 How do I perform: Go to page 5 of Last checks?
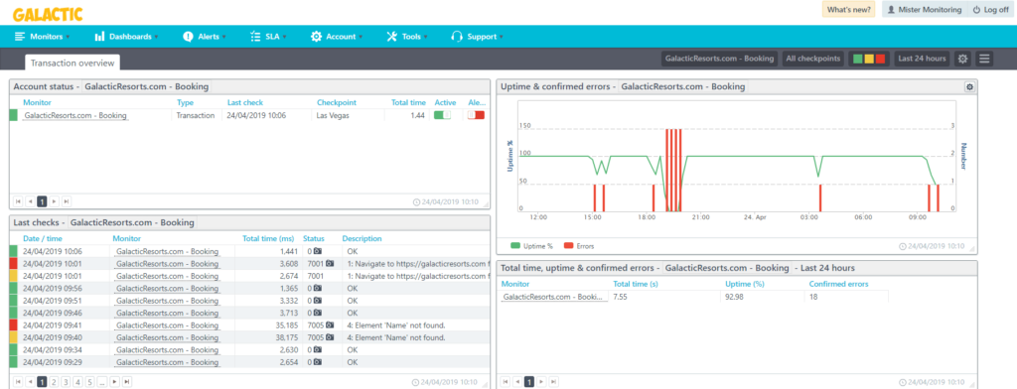89,382
